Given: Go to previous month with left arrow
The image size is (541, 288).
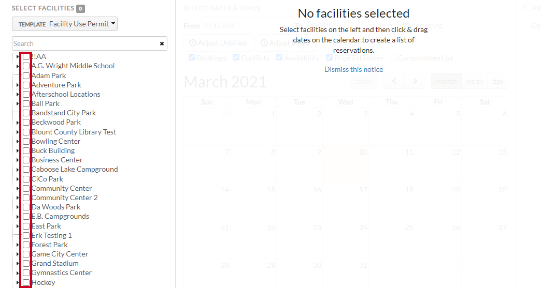Looking at the screenshot, I should point(394,82).
